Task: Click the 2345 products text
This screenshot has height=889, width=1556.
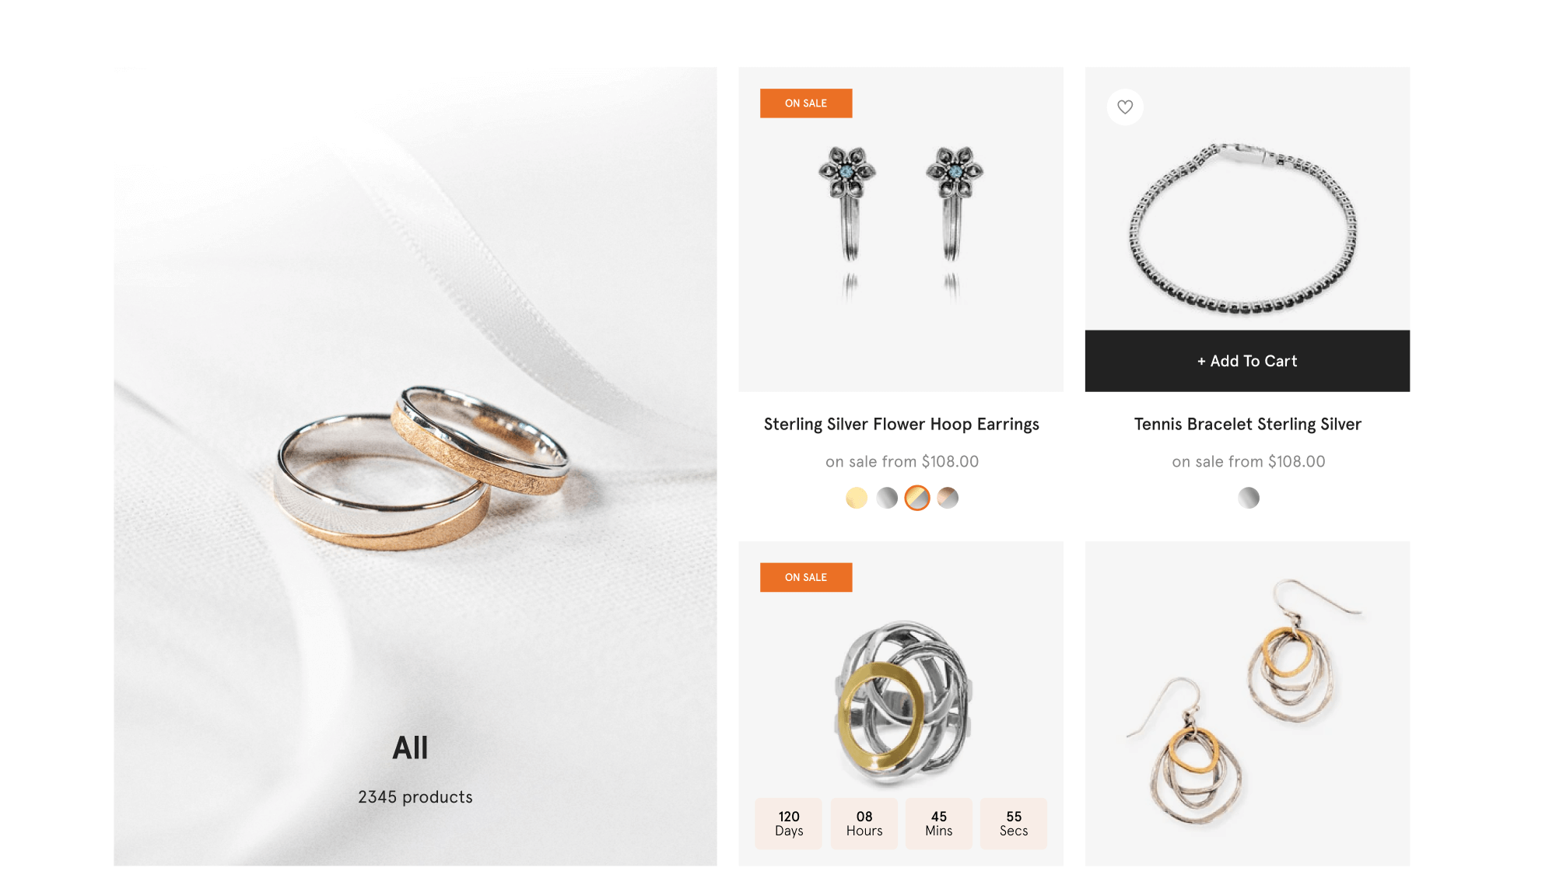Action: pos(415,797)
